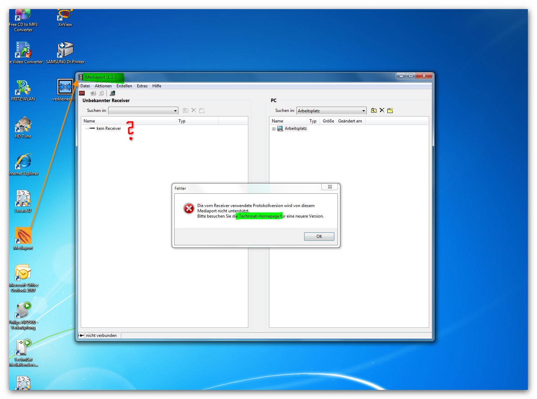This screenshot has width=537, height=399.
Task: Click the red EXIT toolbar icon
Action: [82, 93]
